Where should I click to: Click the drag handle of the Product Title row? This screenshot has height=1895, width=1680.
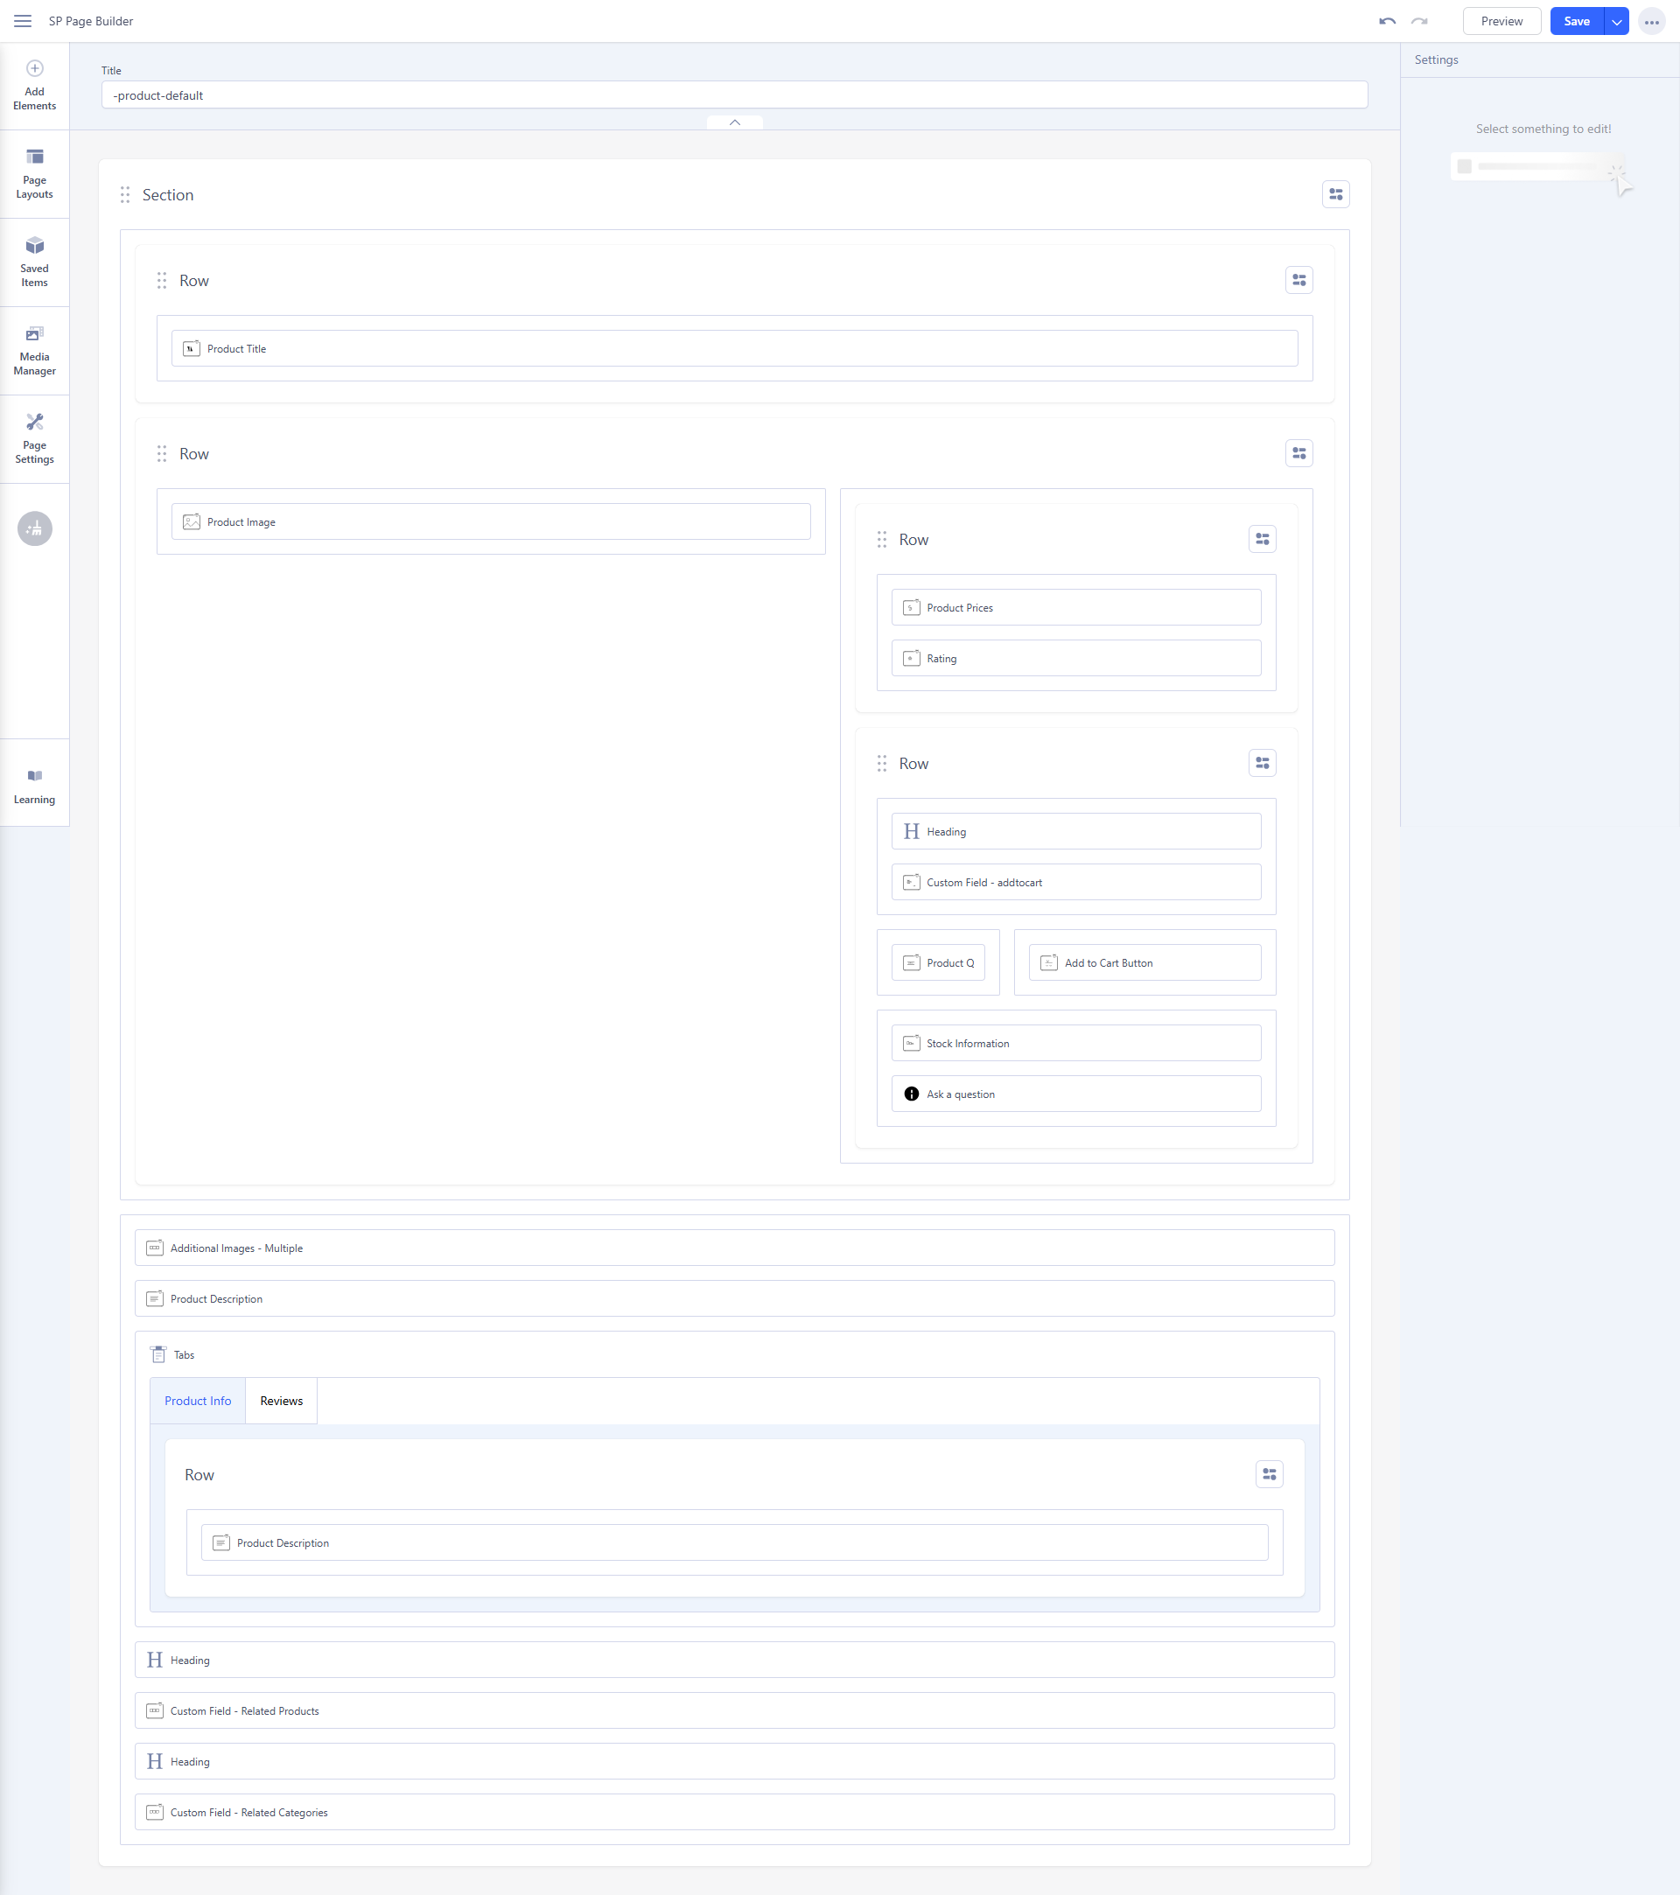[162, 280]
